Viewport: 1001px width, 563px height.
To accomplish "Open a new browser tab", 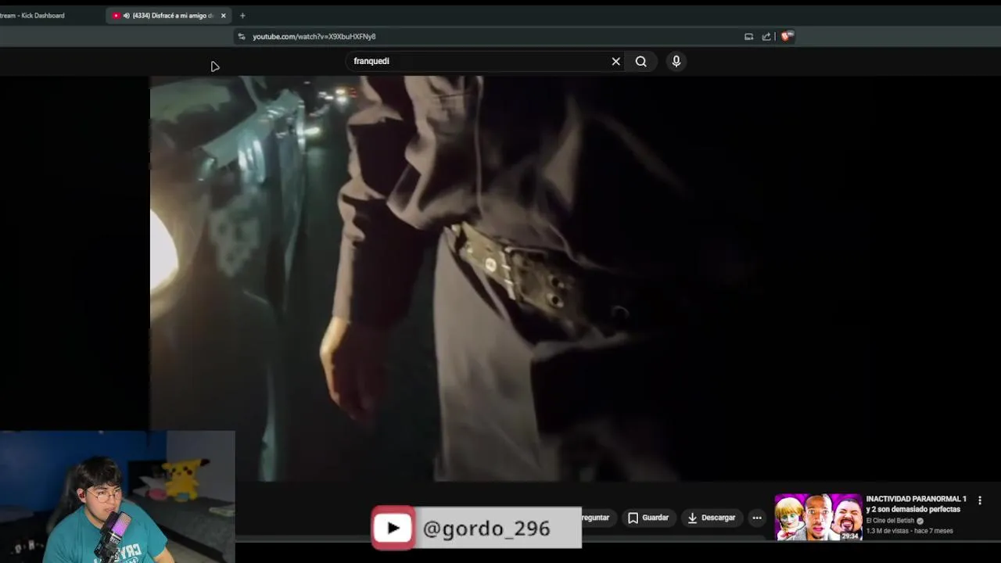I will click(x=242, y=16).
